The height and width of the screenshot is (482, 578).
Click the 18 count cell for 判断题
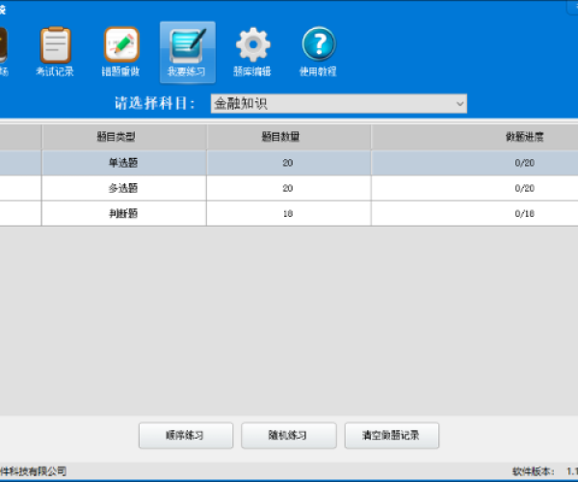(x=288, y=213)
